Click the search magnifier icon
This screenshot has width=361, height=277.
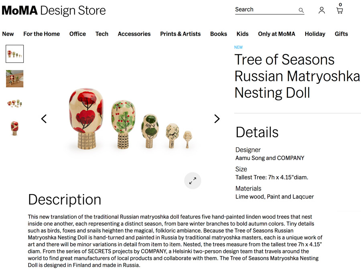[301, 10]
